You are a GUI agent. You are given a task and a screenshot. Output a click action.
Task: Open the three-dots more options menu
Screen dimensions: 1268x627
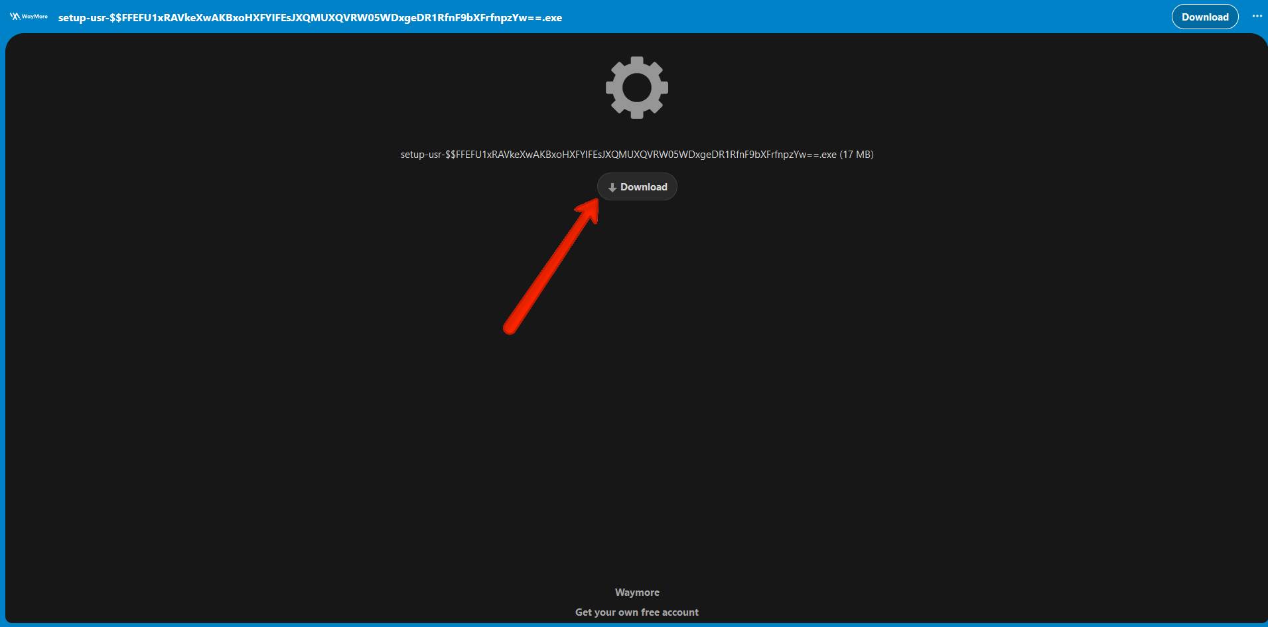pyautogui.click(x=1257, y=17)
